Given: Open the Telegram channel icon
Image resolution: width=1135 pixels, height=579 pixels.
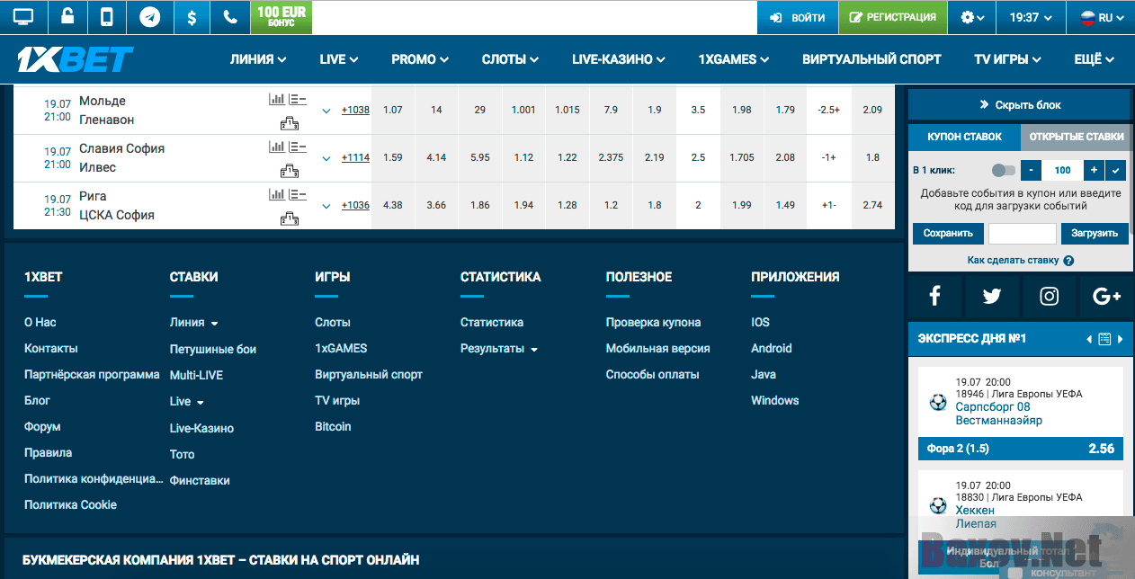Looking at the screenshot, I should coord(150,17).
